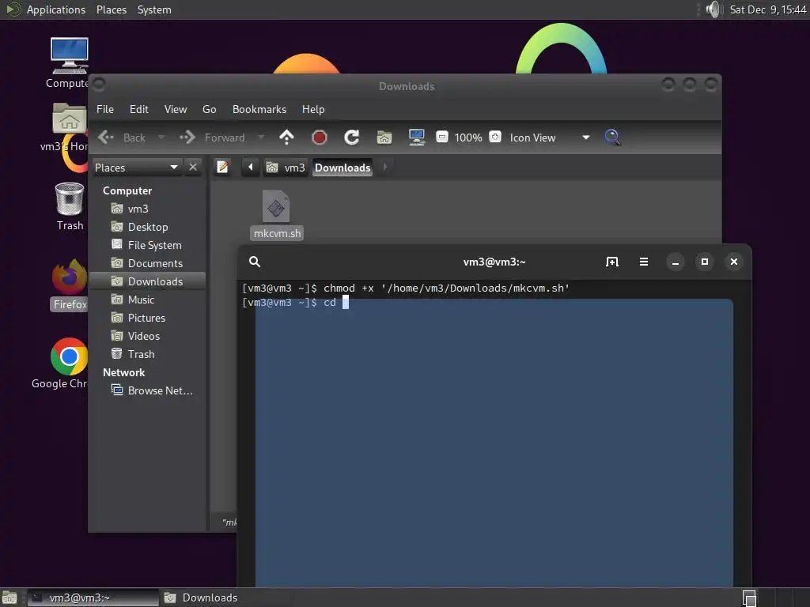This screenshot has height=607, width=810.
Task: Zoom out with the minus icon
Action: point(441,138)
